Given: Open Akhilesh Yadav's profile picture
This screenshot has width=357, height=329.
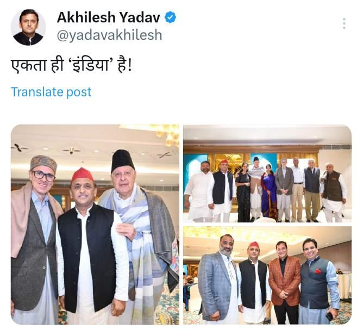Looking at the screenshot, I should point(28,27).
